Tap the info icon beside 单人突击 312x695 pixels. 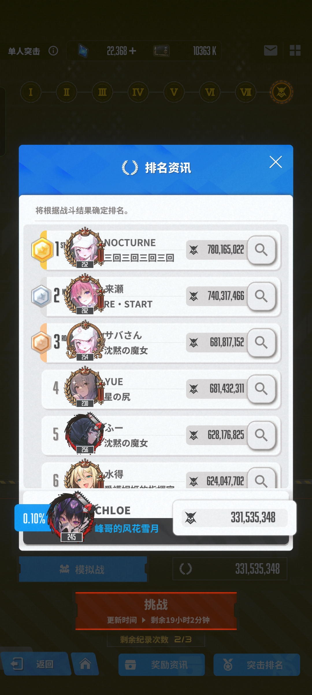tap(53, 51)
